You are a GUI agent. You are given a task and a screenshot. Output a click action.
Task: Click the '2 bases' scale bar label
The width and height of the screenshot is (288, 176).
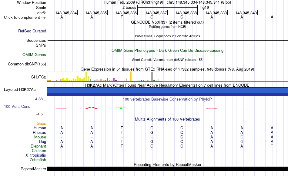(129, 8)
